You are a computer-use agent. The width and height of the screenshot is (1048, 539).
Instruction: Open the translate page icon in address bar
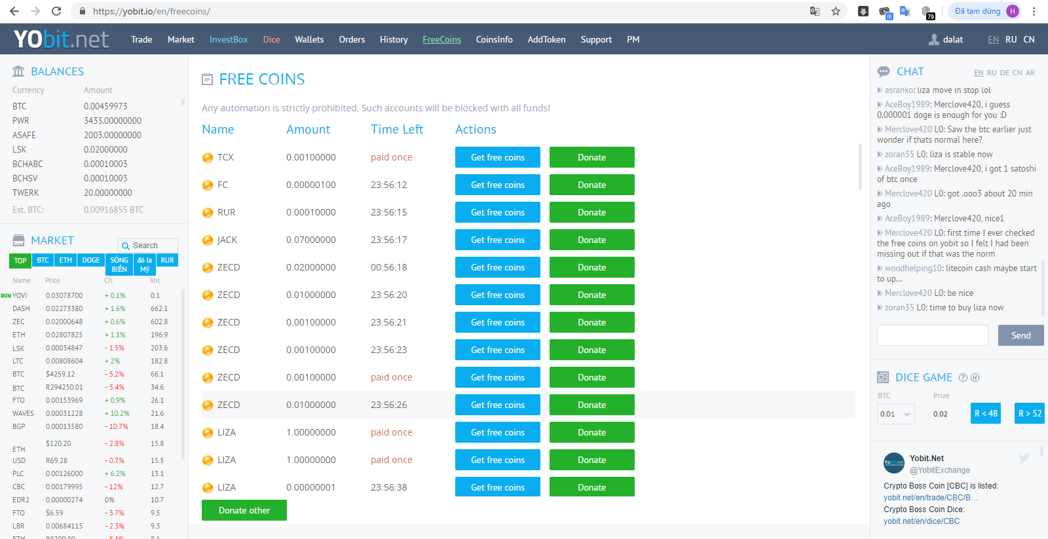815,11
